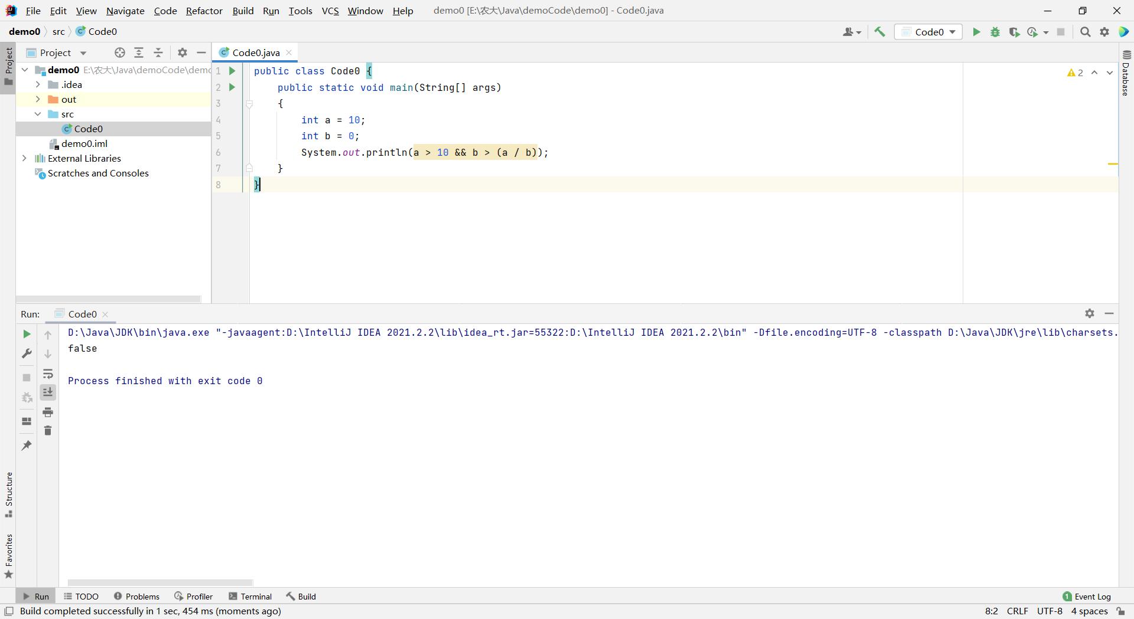The height and width of the screenshot is (619, 1134).
Task: Switch to the Terminal tool tab
Action: (250, 597)
